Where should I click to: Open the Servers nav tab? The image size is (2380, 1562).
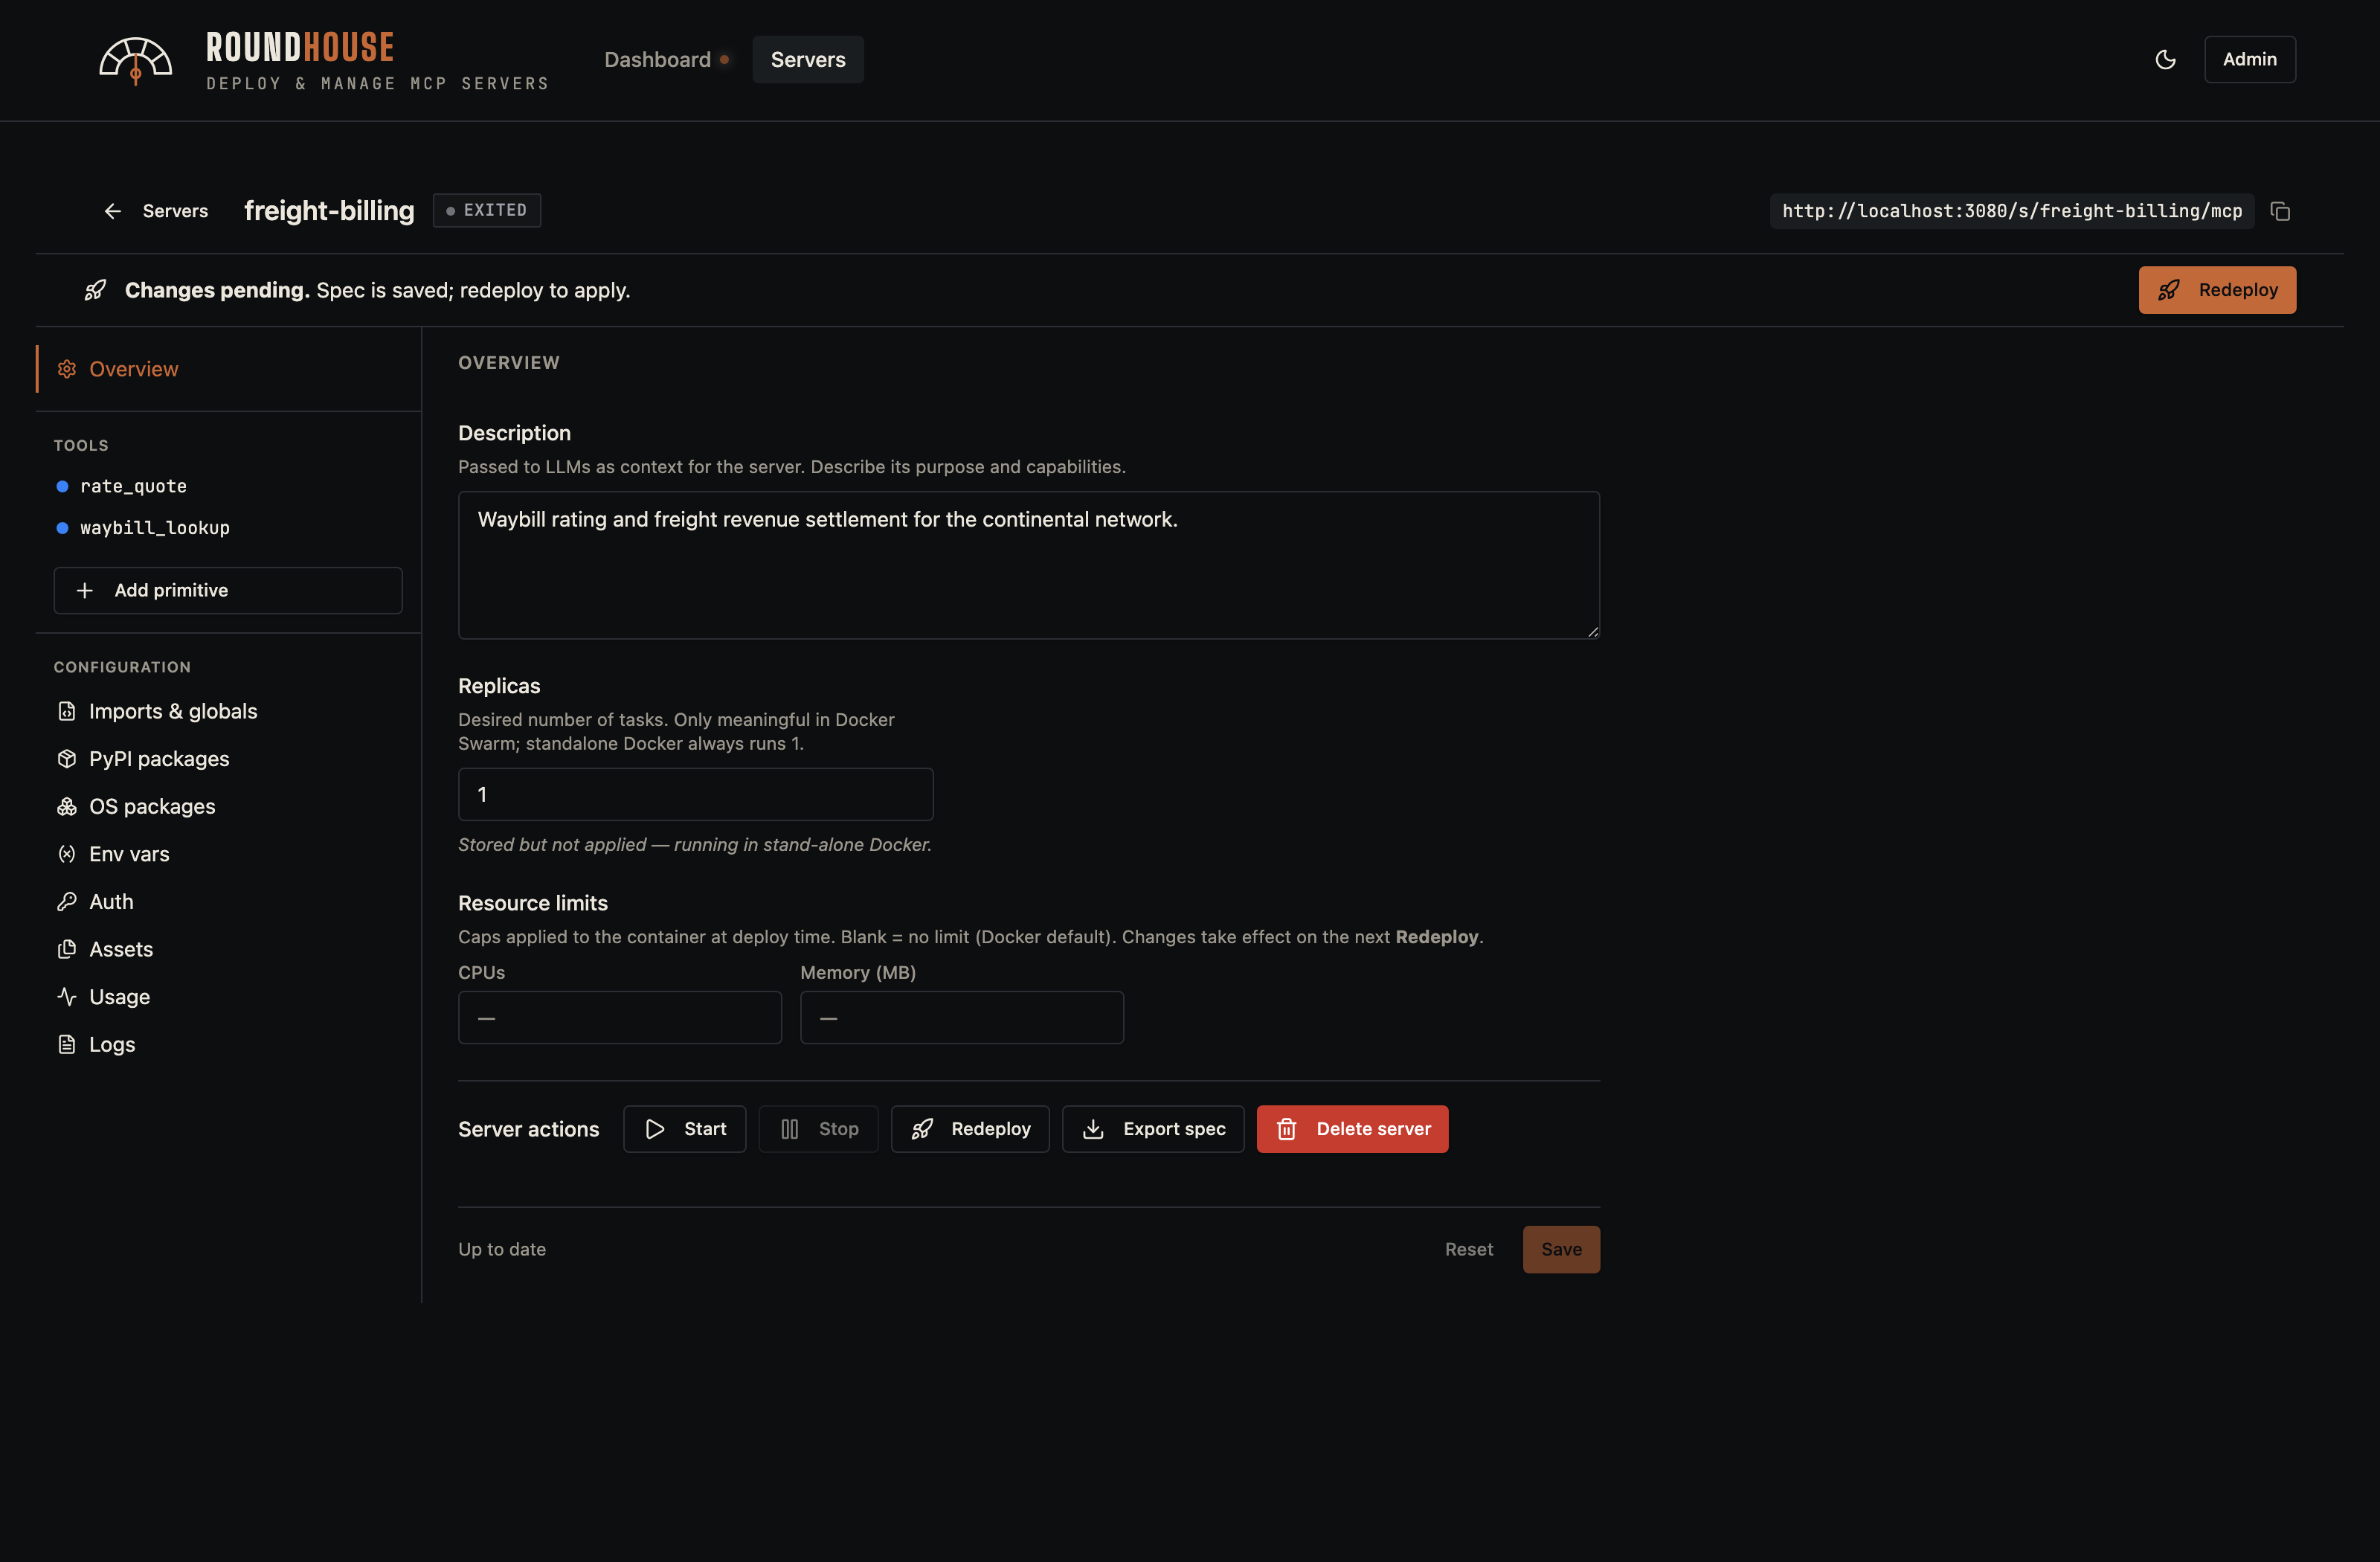[808, 60]
